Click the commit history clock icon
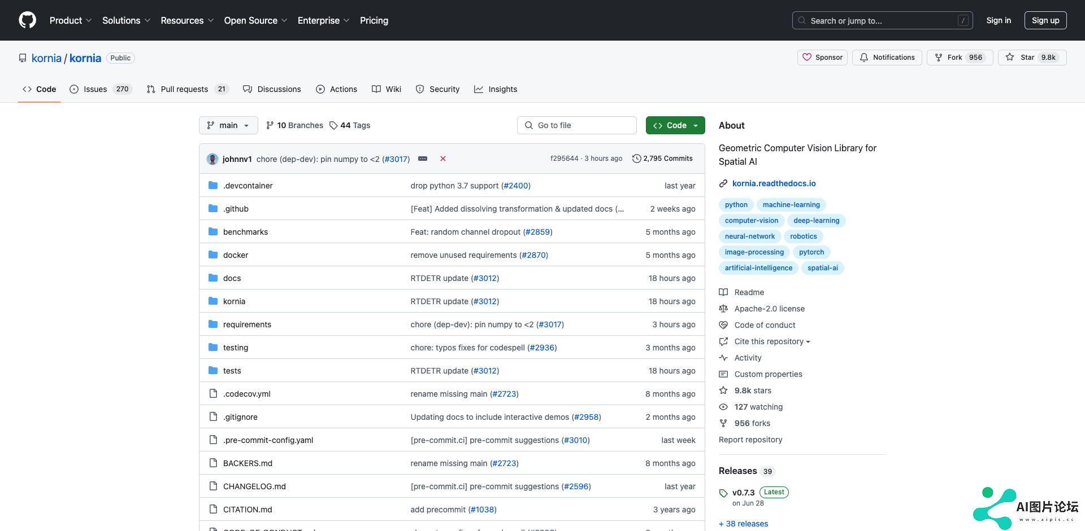Image resolution: width=1085 pixels, height=531 pixels. pos(636,159)
